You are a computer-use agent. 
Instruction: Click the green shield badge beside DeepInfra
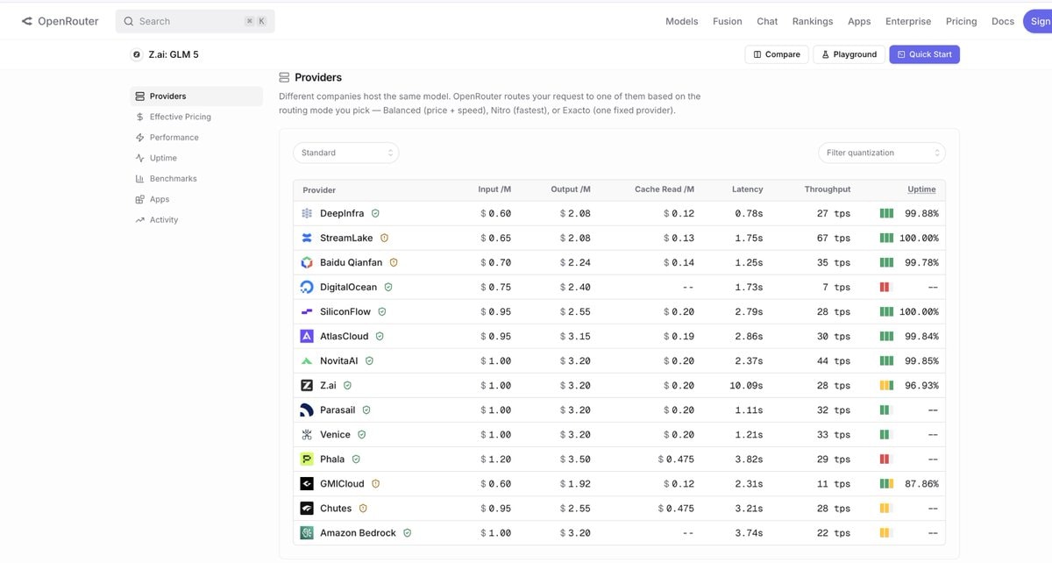(x=375, y=213)
